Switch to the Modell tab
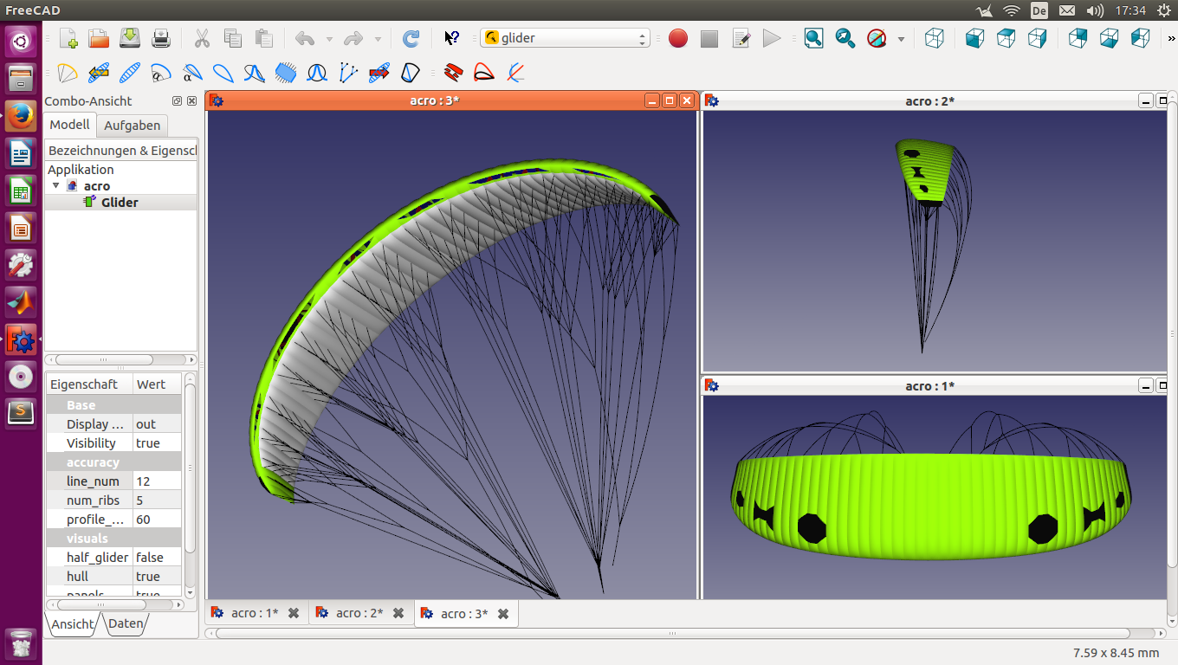 69,125
